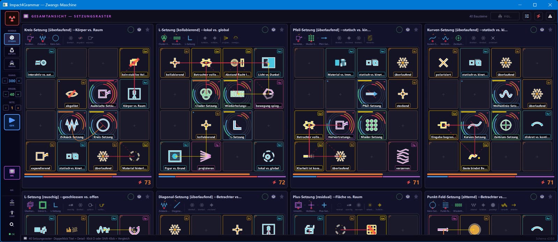Viewport: 558px width, 242px height.
Task: Choose the BRUTAL mode icon
Action: click(12, 64)
